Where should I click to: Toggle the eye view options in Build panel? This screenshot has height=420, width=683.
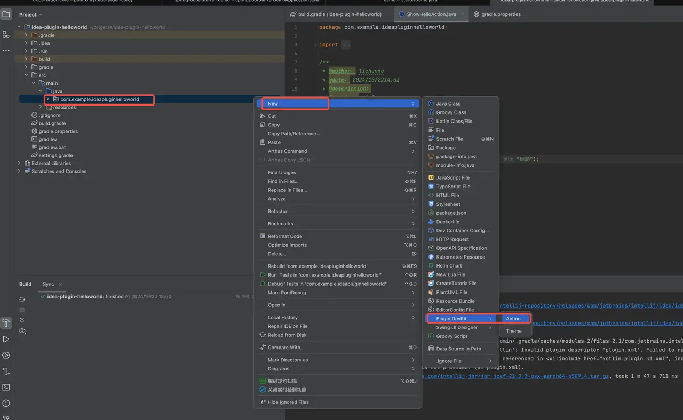[x=22, y=331]
